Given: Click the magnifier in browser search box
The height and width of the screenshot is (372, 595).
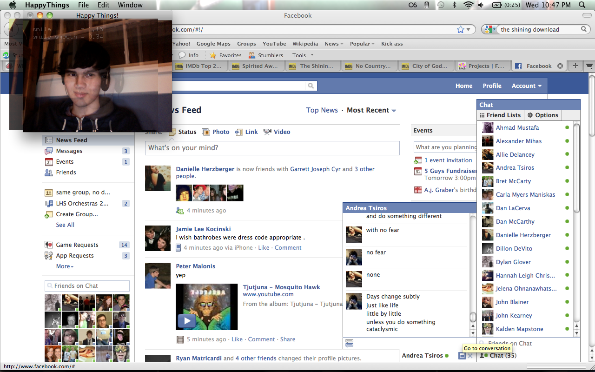Looking at the screenshot, I should 584,29.
